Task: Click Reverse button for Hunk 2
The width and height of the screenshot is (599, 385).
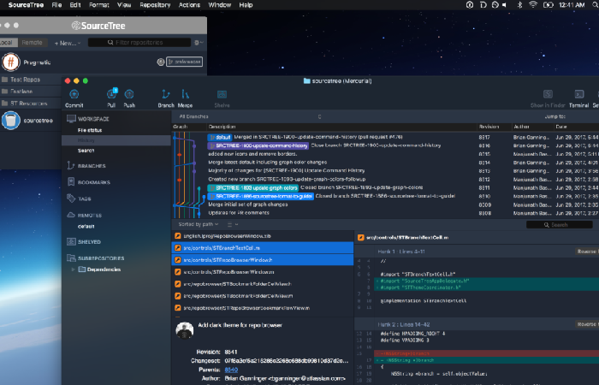Action: pos(587,324)
